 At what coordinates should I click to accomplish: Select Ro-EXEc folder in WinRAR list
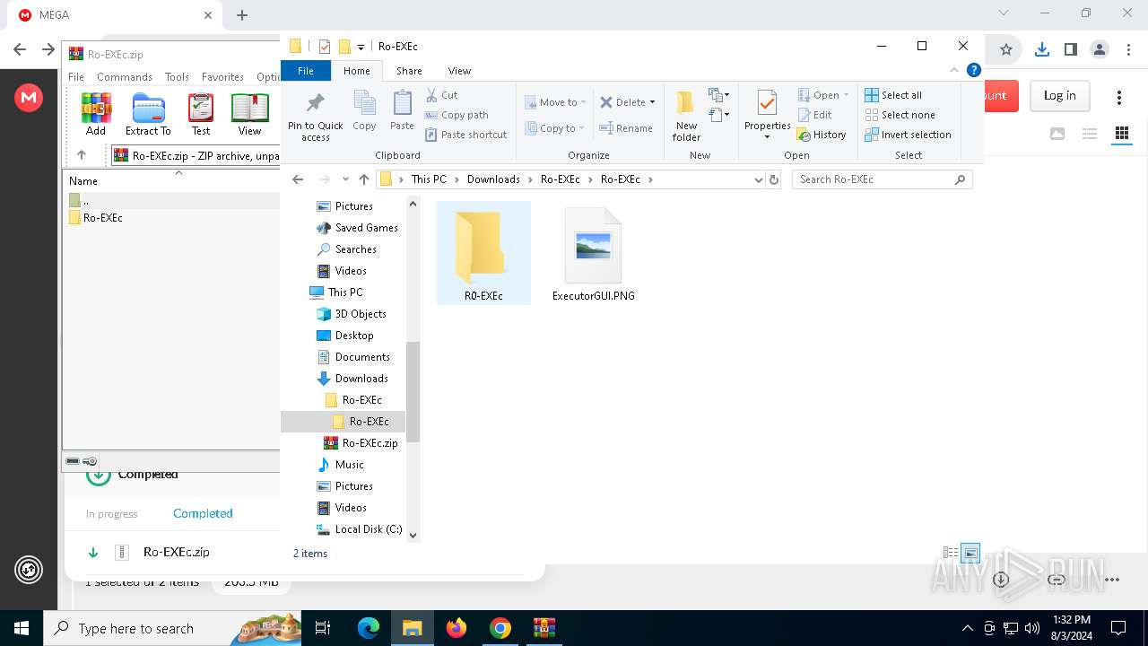click(x=96, y=217)
